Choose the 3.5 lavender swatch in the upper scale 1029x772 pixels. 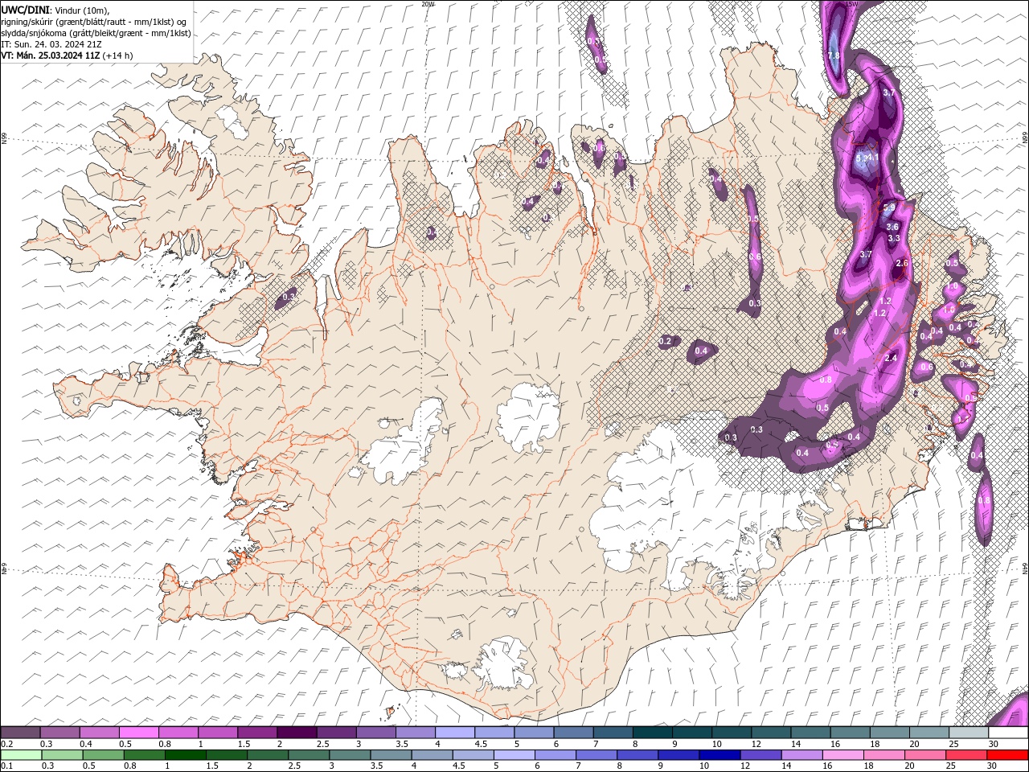pos(415,733)
